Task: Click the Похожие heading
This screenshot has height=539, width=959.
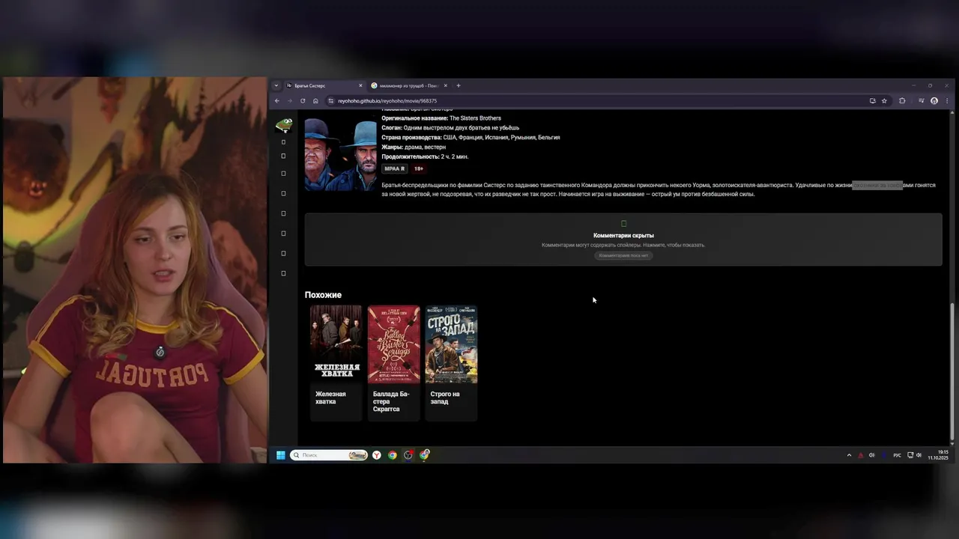Action: coord(323,295)
